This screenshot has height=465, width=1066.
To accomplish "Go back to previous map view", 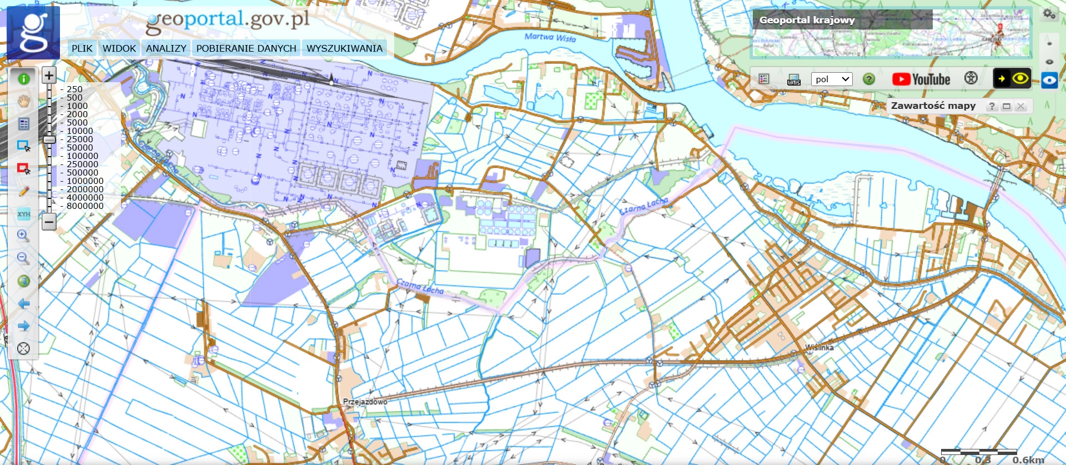I will click(x=23, y=304).
